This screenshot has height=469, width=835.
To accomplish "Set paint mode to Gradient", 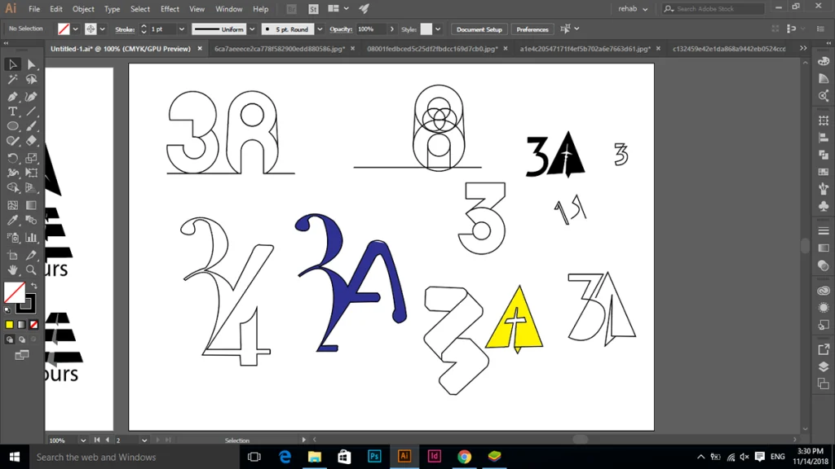I will pyautogui.click(x=21, y=324).
